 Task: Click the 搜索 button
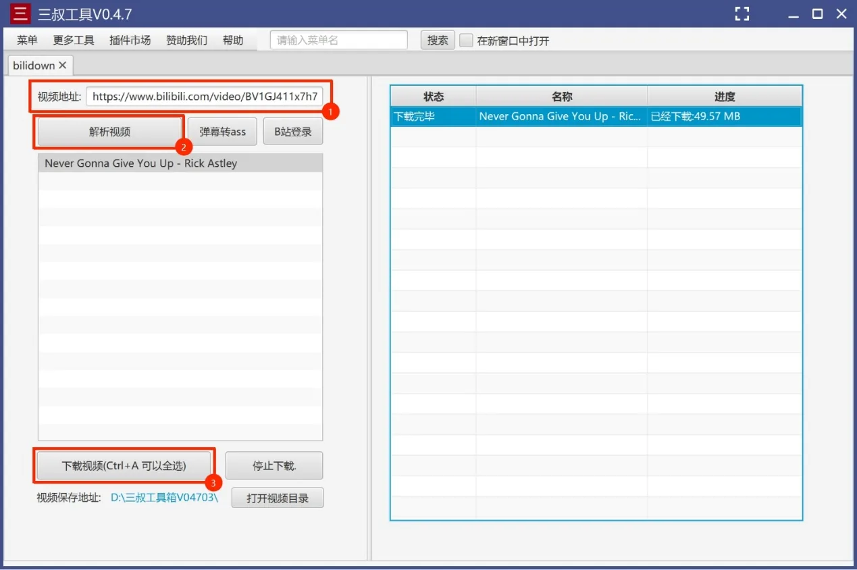click(438, 40)
